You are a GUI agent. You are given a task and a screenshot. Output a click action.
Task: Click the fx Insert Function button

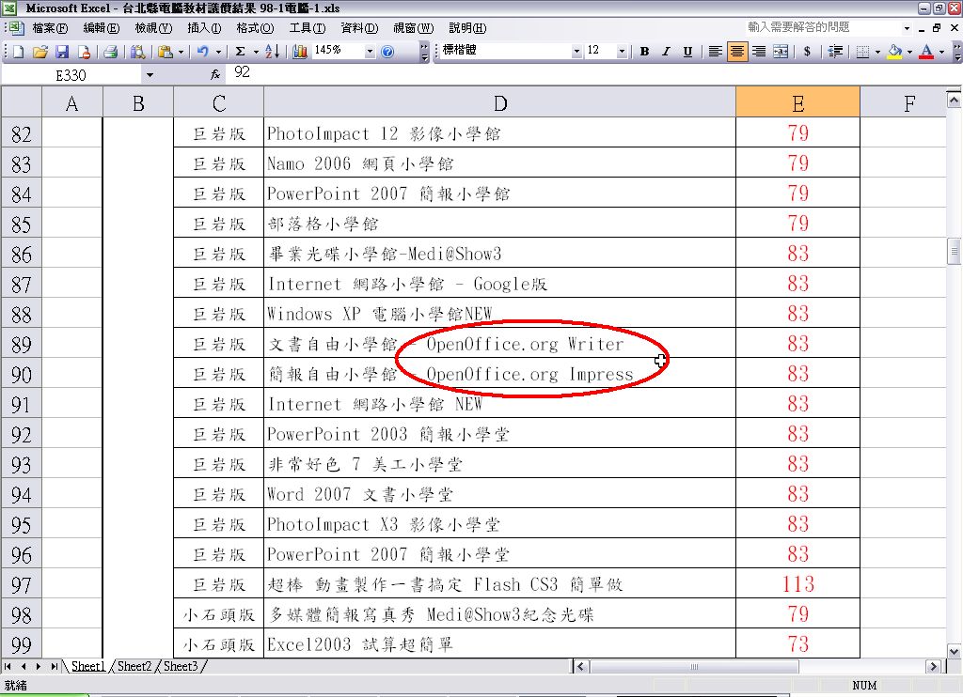tap(215, 74)
